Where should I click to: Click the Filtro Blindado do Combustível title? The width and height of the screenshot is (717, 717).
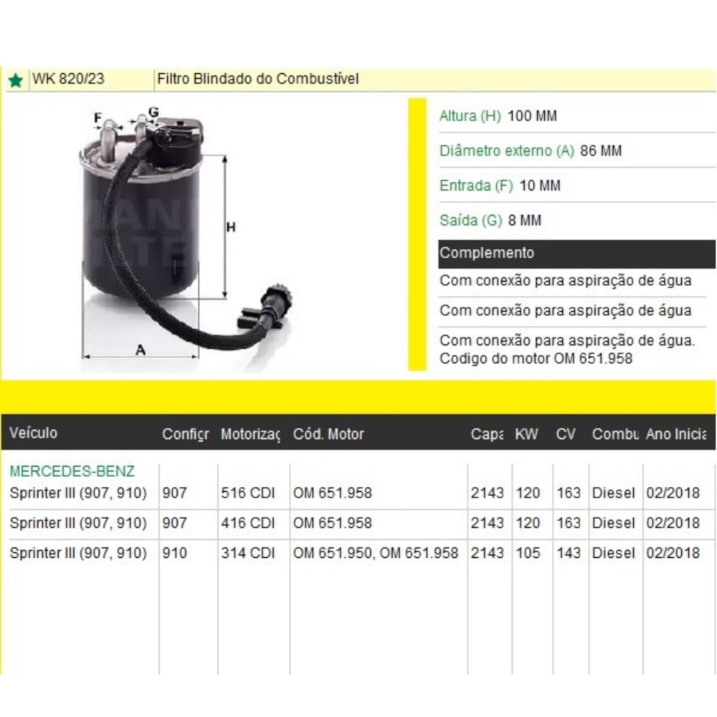tap(257, 79)
